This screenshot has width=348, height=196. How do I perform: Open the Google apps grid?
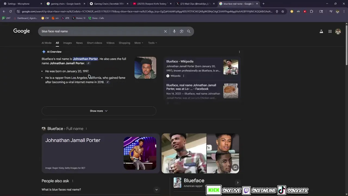[x=330, y=31]
